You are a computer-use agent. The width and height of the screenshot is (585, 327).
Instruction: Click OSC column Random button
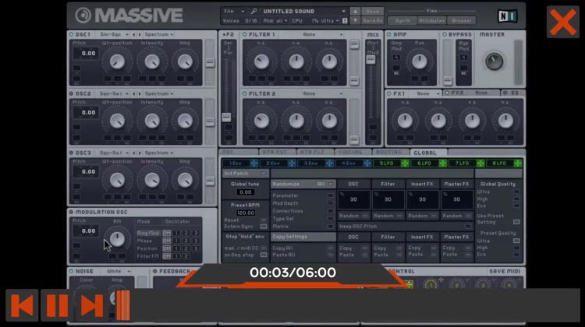click(x=353, y=216)
